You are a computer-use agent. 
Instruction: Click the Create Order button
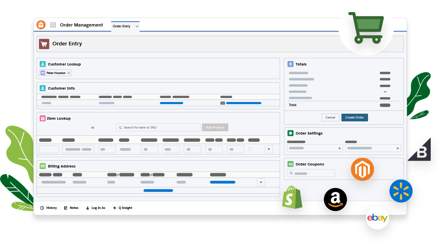click(x=354, y=117)
